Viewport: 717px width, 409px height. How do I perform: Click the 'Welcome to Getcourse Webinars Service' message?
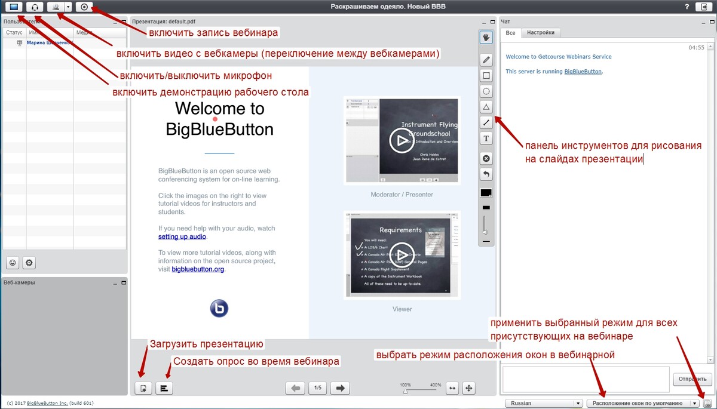(x=559, y=57)
